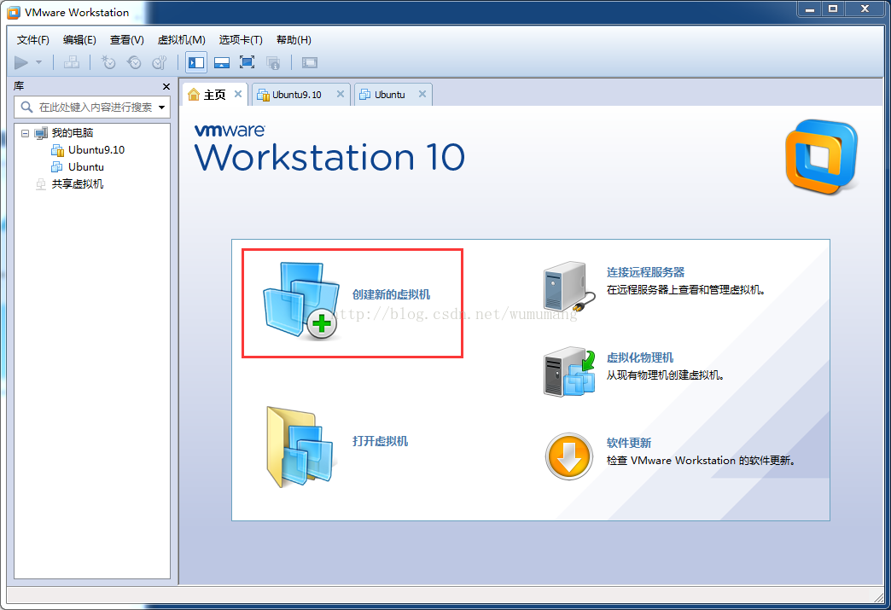Click the take snapshot toolbar icon
The image size is (891, 610).
[108, 62]
